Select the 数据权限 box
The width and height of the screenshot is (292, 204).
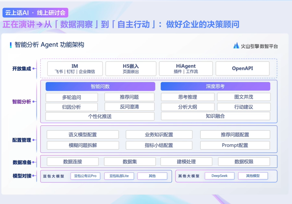pos(244,162)
